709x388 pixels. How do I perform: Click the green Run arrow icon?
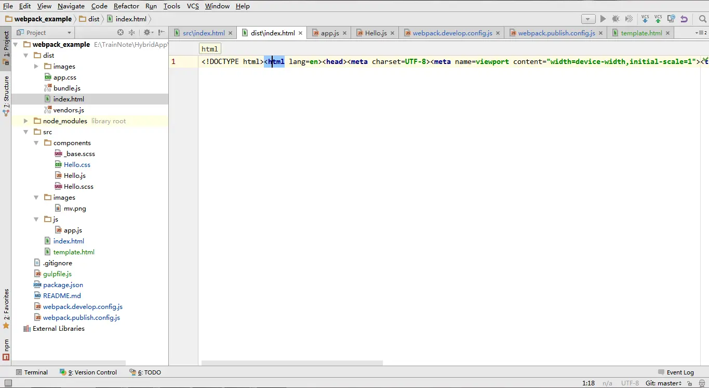tap(603, 19)
